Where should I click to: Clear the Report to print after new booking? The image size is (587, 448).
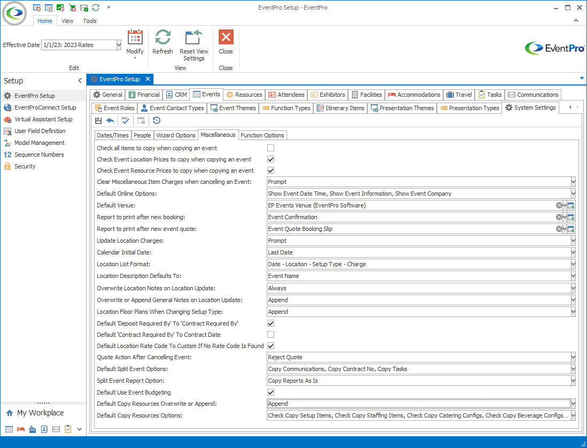[x=559, y=217]
